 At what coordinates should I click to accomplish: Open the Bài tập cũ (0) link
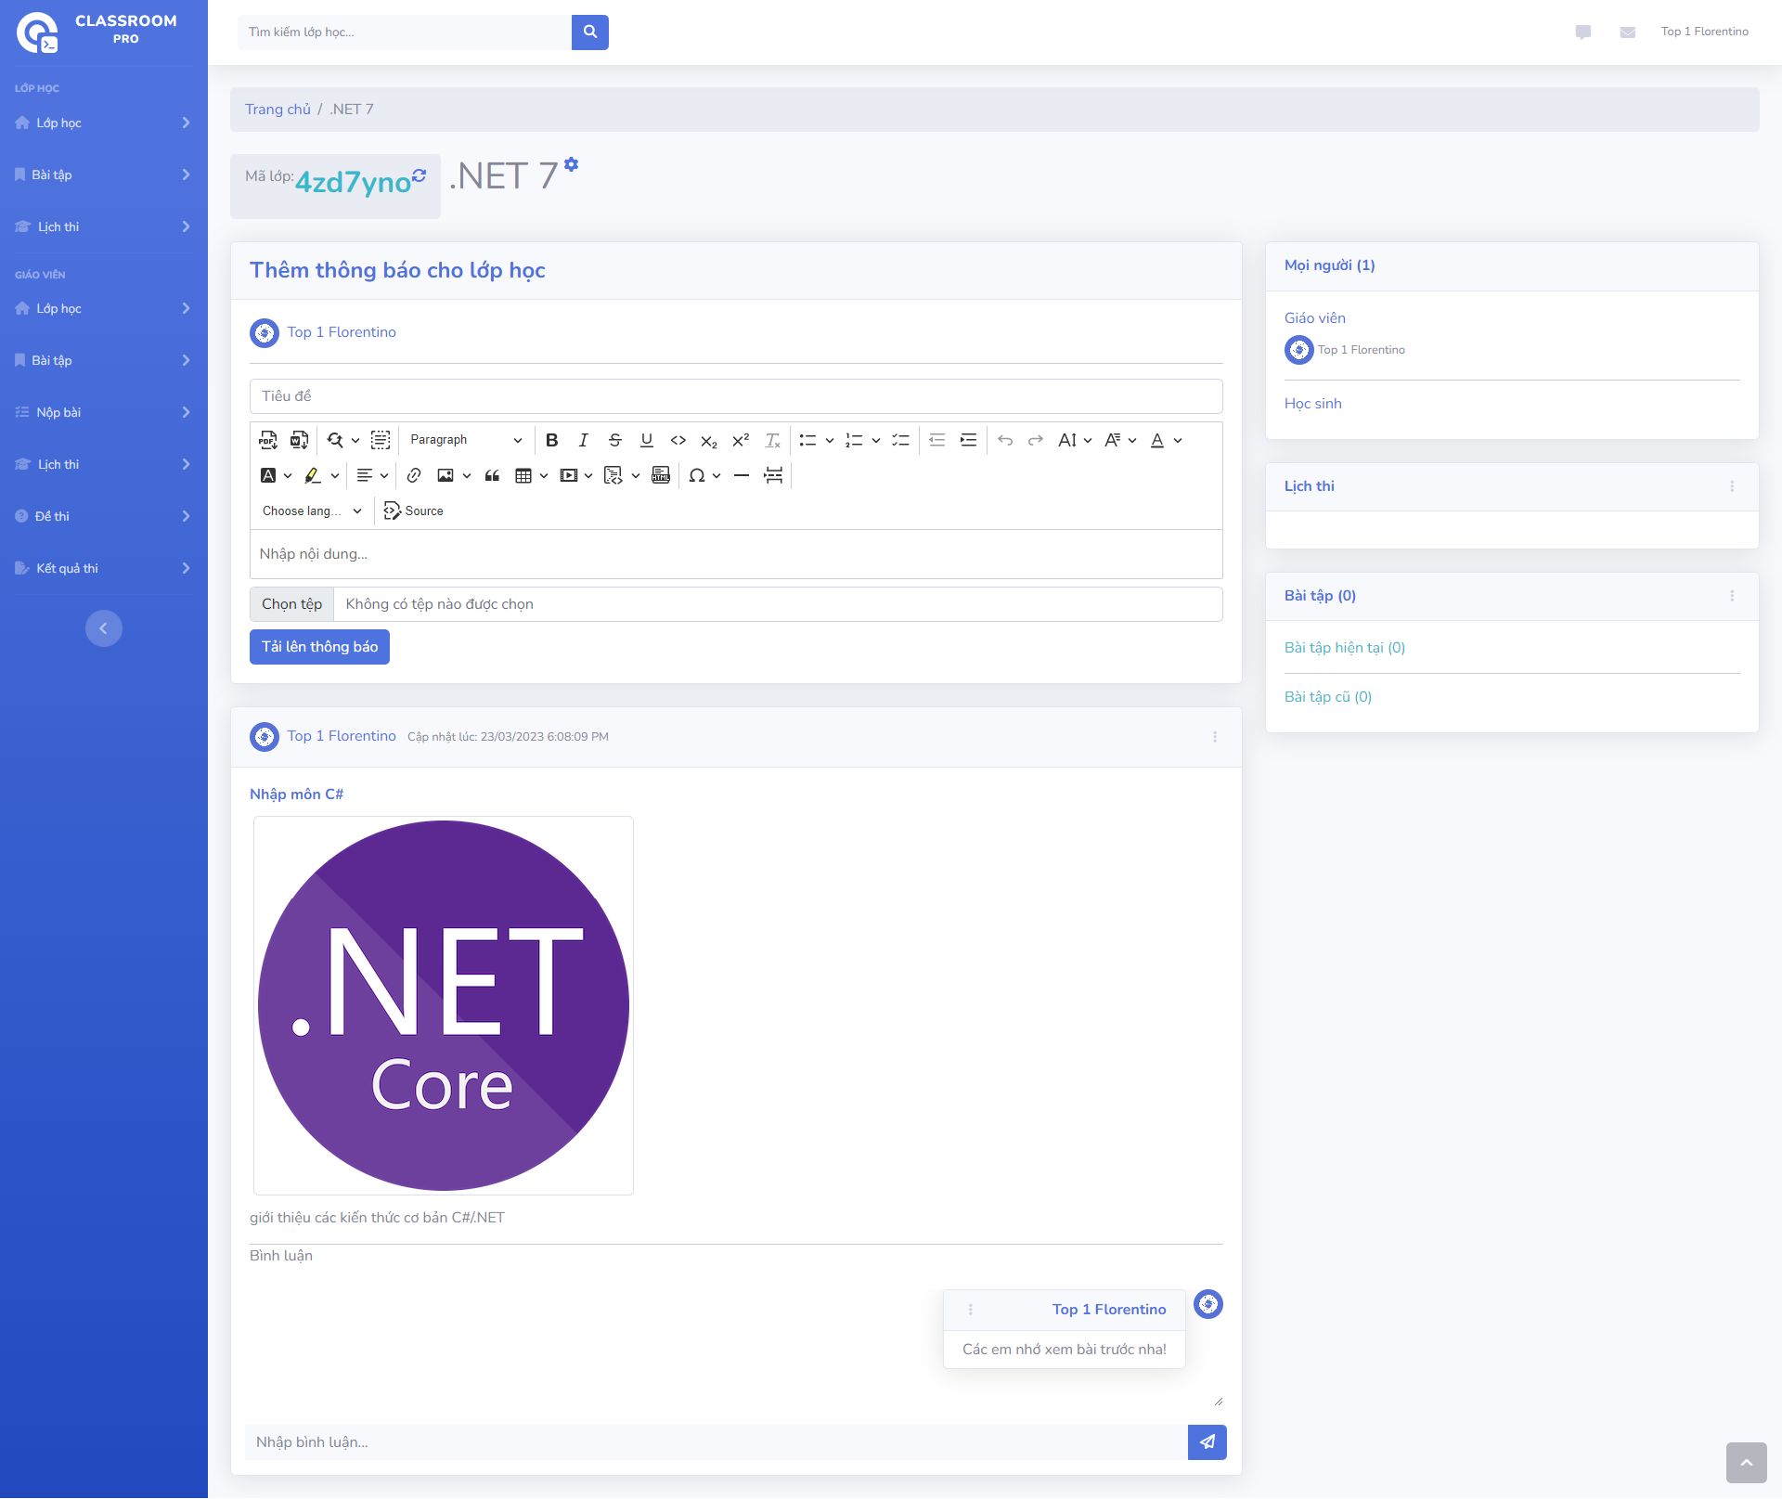[1327, 696]
